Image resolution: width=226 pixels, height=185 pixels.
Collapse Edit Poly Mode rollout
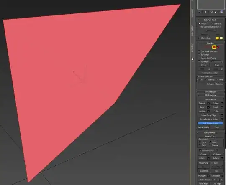[210, 20]
